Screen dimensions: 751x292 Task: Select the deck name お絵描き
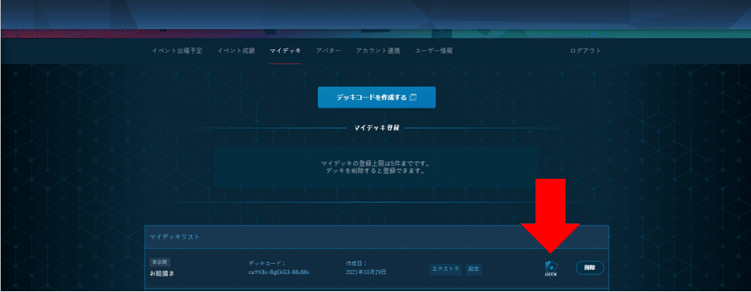point(163,273)
